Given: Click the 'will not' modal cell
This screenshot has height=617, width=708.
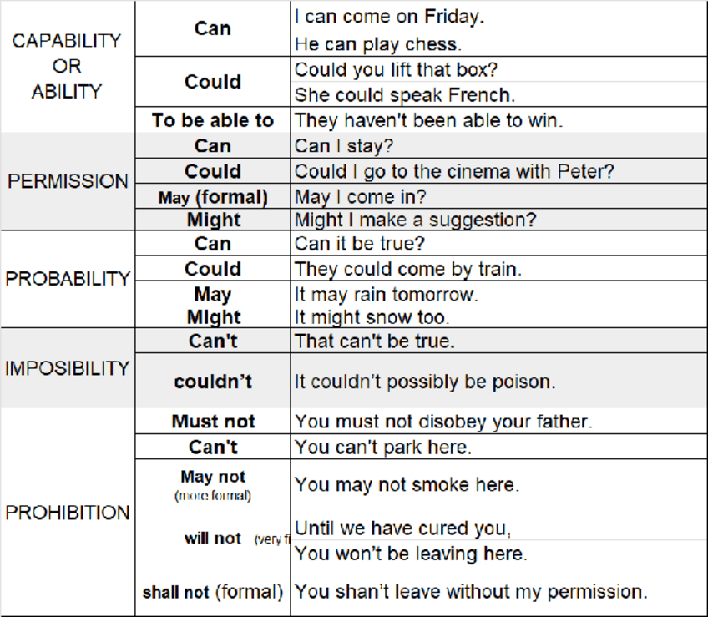Looking at the screenshot, I should coord(213,539).
